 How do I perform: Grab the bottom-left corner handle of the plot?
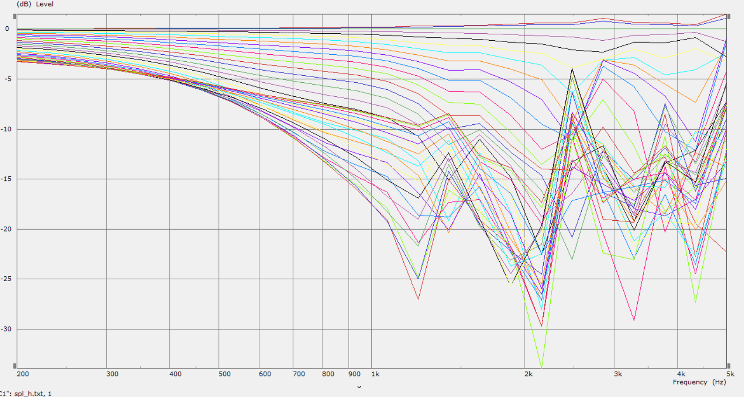pos(15,366)
